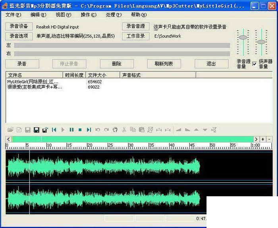Screen dimensions: 278x228
Task: Select the hand pan tool
Action: click(x=115, y=130)
